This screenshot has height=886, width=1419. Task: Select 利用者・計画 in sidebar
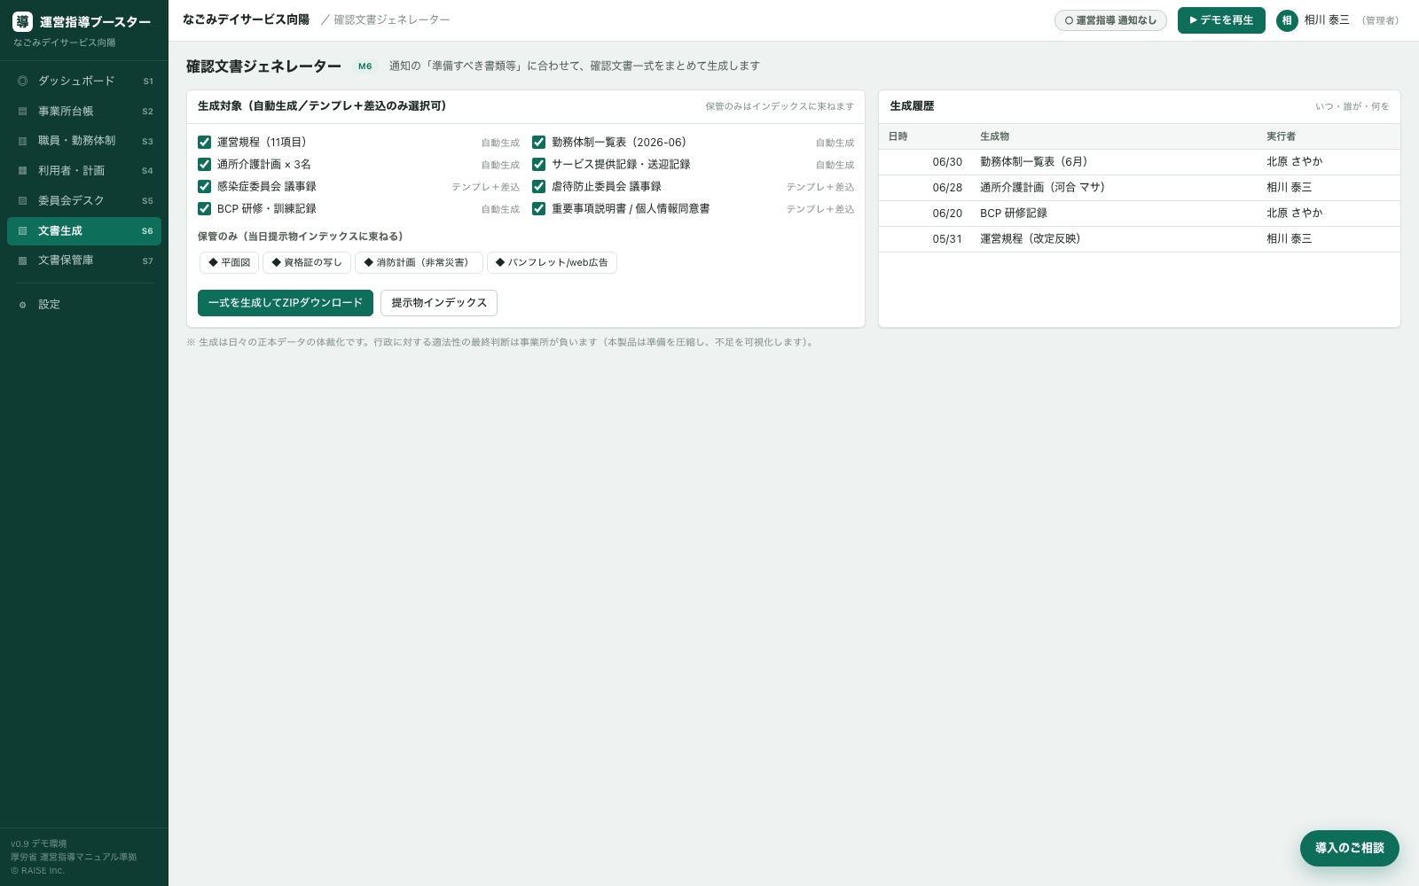84,170
